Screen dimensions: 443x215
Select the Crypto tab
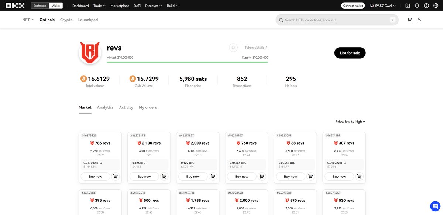[66, 20]
